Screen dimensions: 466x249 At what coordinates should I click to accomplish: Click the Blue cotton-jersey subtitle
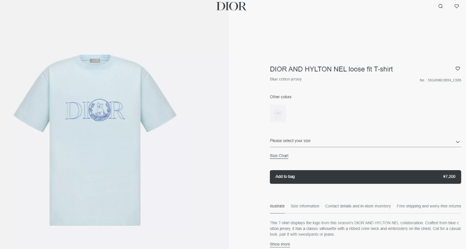pos(286,79)
